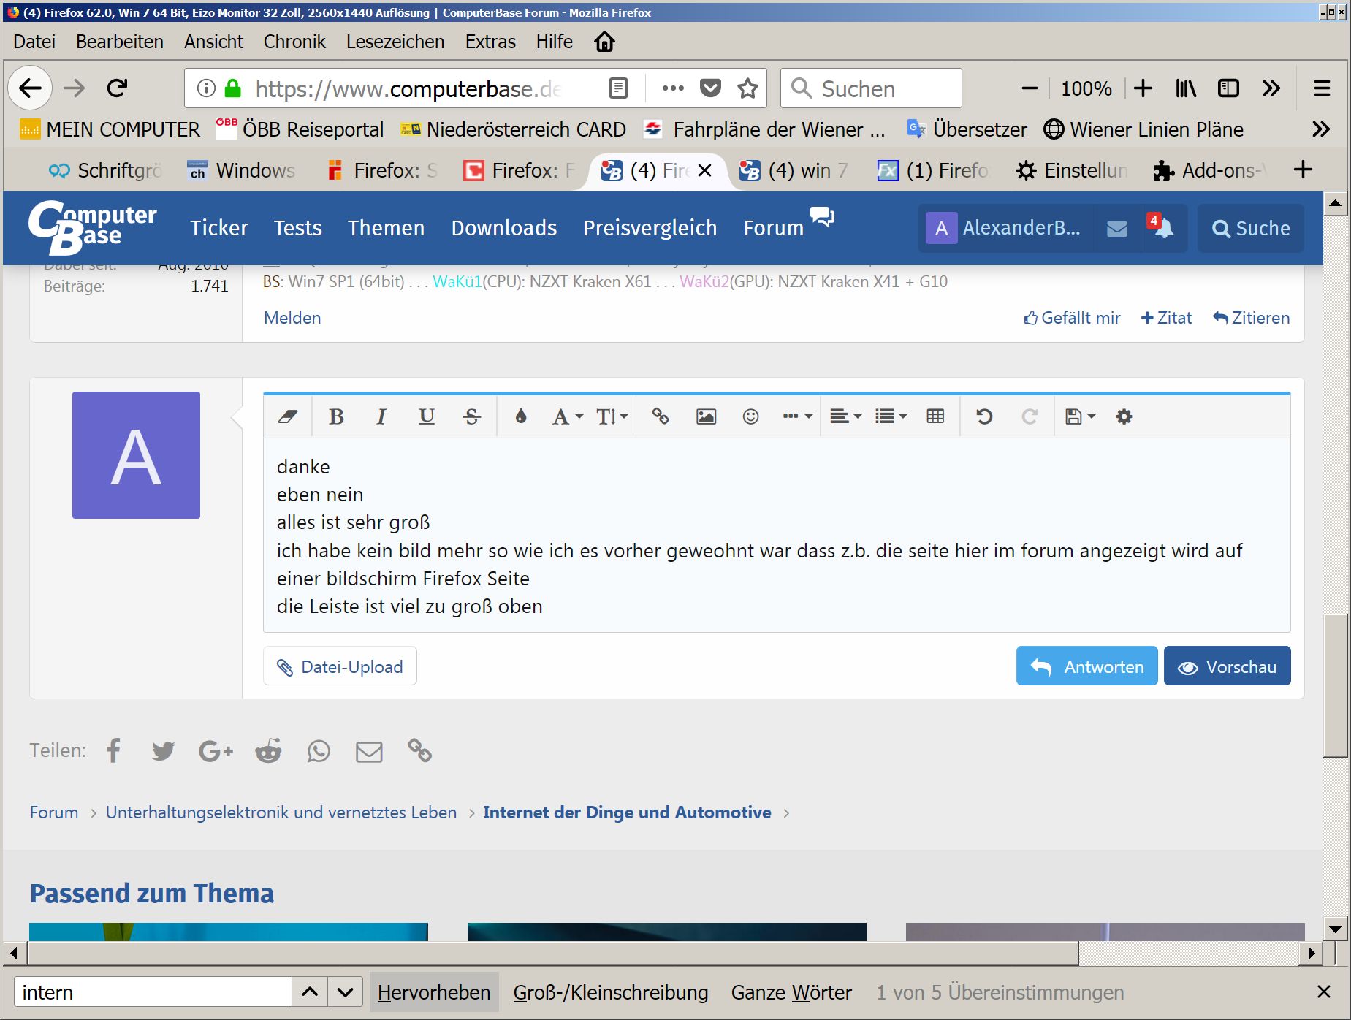Toggle underline formatting in the editor

point(426,416)
